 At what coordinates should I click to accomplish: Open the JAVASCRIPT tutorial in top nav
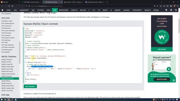point(24,10)
